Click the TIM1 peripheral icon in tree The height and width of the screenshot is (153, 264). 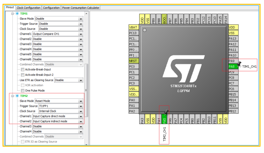pos(17,13)
